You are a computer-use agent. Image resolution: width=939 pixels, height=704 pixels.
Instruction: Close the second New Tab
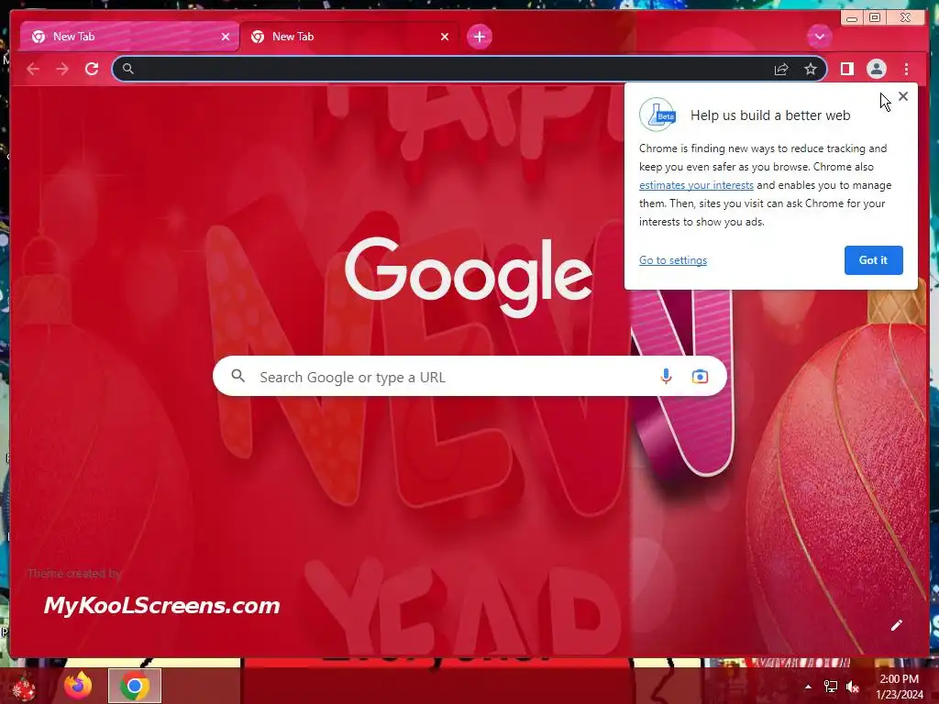pos(445,37)
